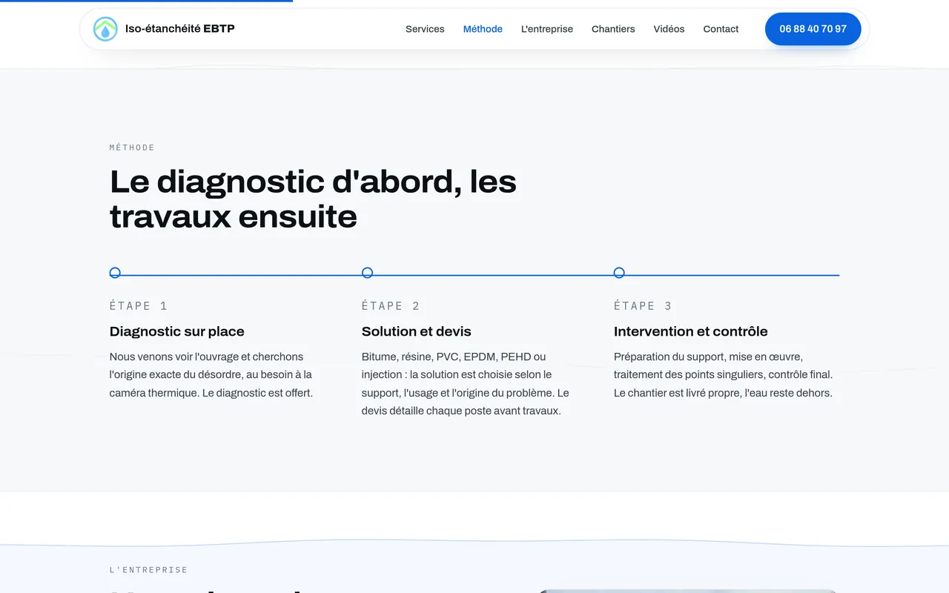Open the Vidéos nav link
This screenshot has height=593, width=949.
coord(669,29)
